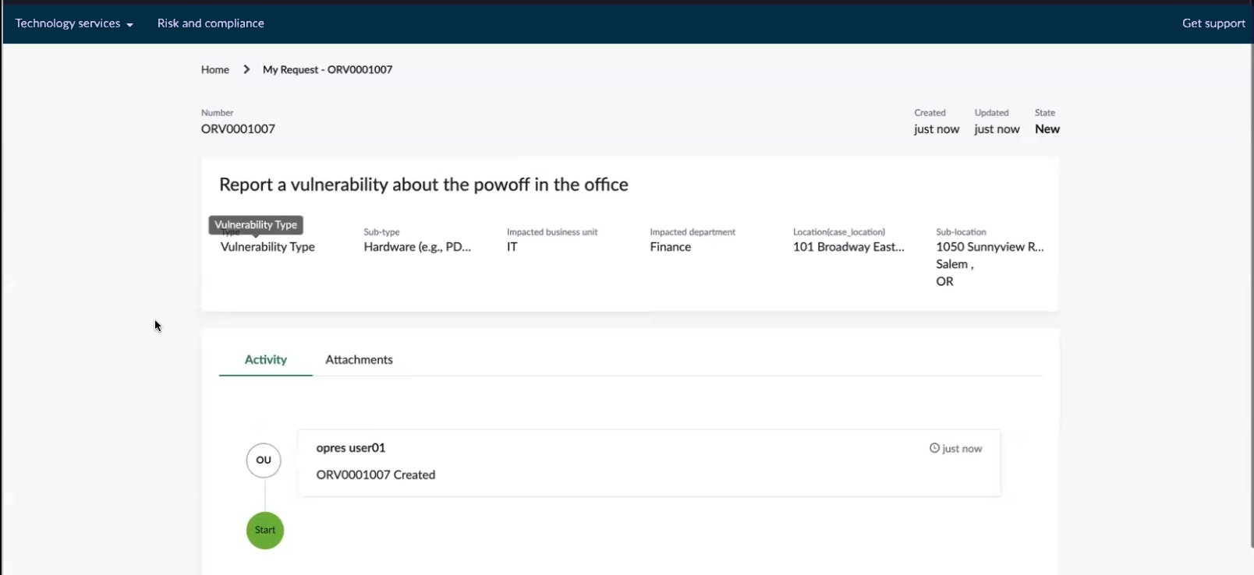Switch to the Activity tab
The height and width of the screenshot is (575, 1254).
pos(266,359)
